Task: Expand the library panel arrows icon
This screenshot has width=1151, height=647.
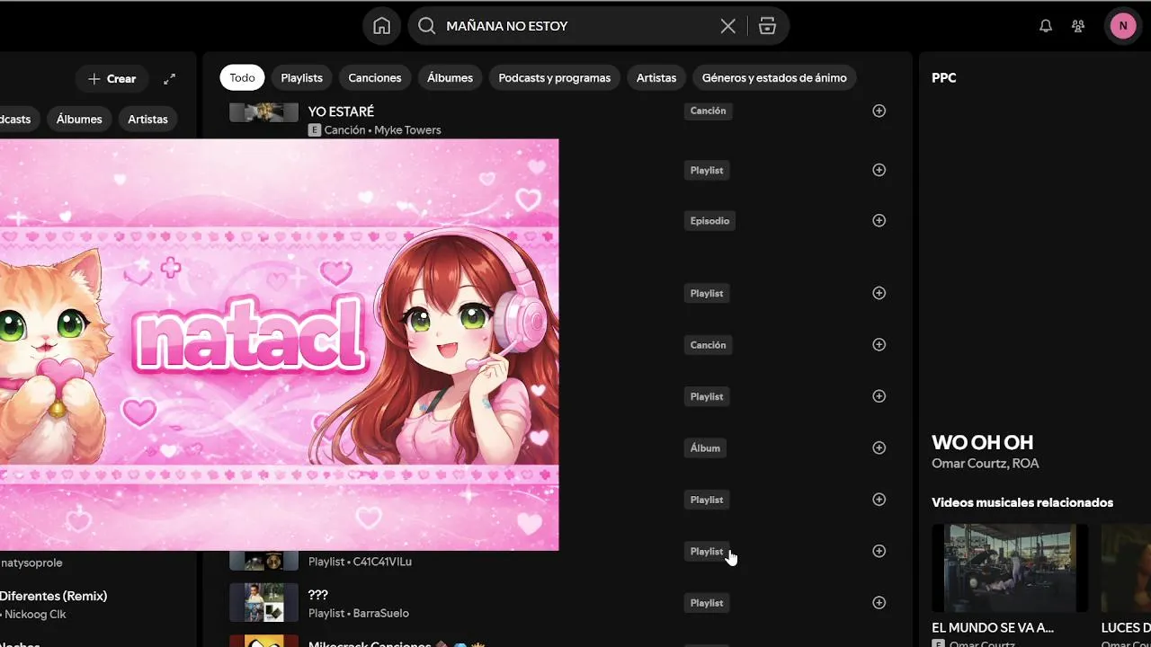Action: click(169, 79)
